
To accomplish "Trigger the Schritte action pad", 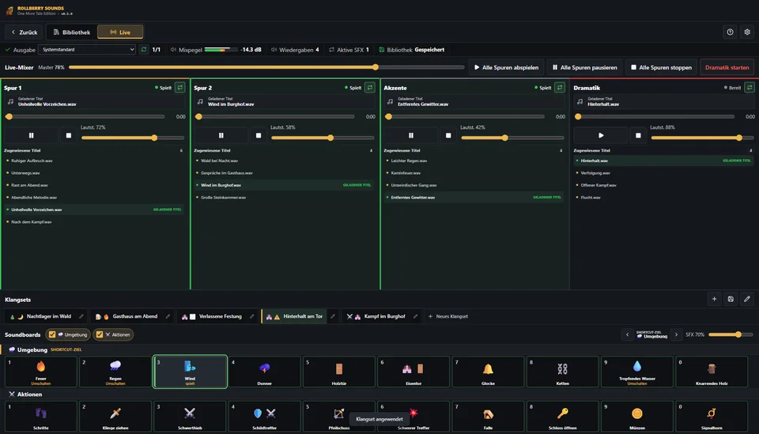I will point(41,416).
